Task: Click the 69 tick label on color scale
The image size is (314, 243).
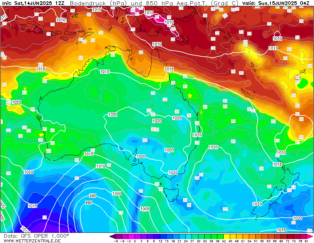Action: (x=281, y=241)
